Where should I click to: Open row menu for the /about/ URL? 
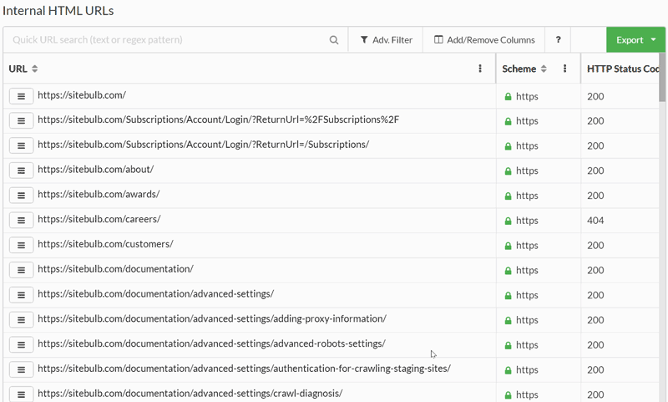22,171
